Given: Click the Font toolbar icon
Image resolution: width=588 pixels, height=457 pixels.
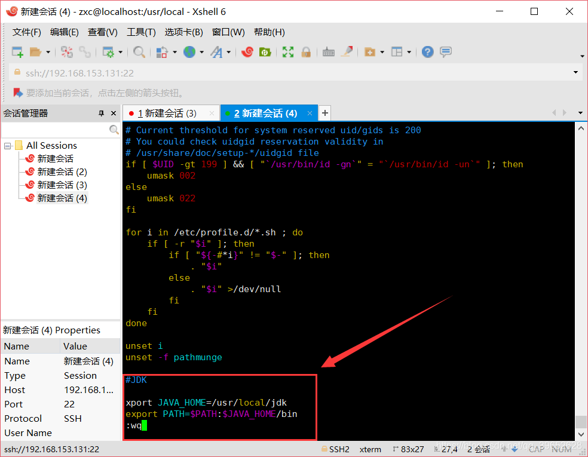Looking at the screenshot, I should (x=216, y=52).
